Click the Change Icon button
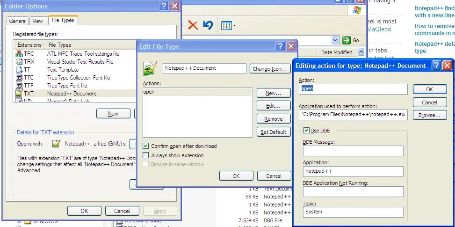Image resolution: width=455 pixels, height=227 pixels. (270, 69)
